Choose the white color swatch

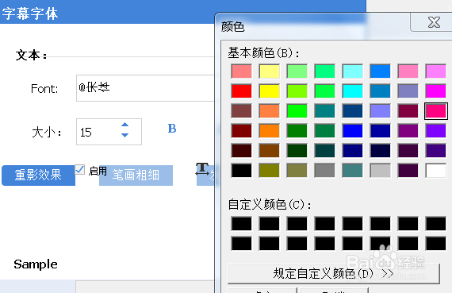point(436,170)
